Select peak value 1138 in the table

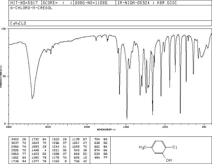76,139
